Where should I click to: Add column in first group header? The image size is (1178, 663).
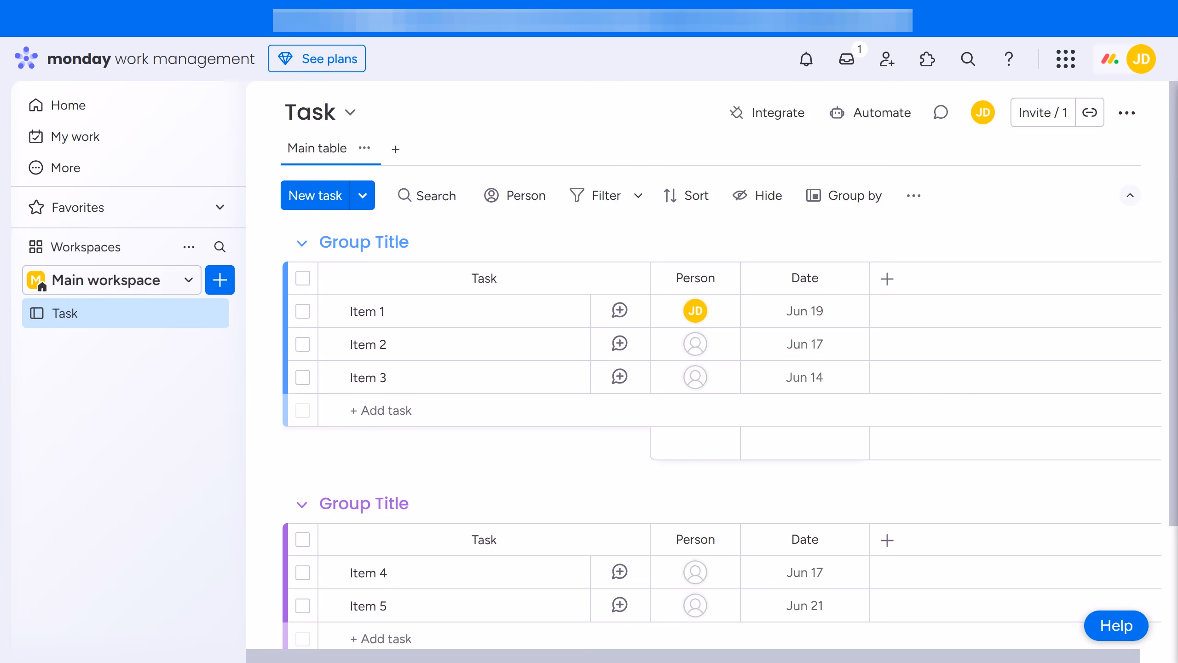point(887,279)
